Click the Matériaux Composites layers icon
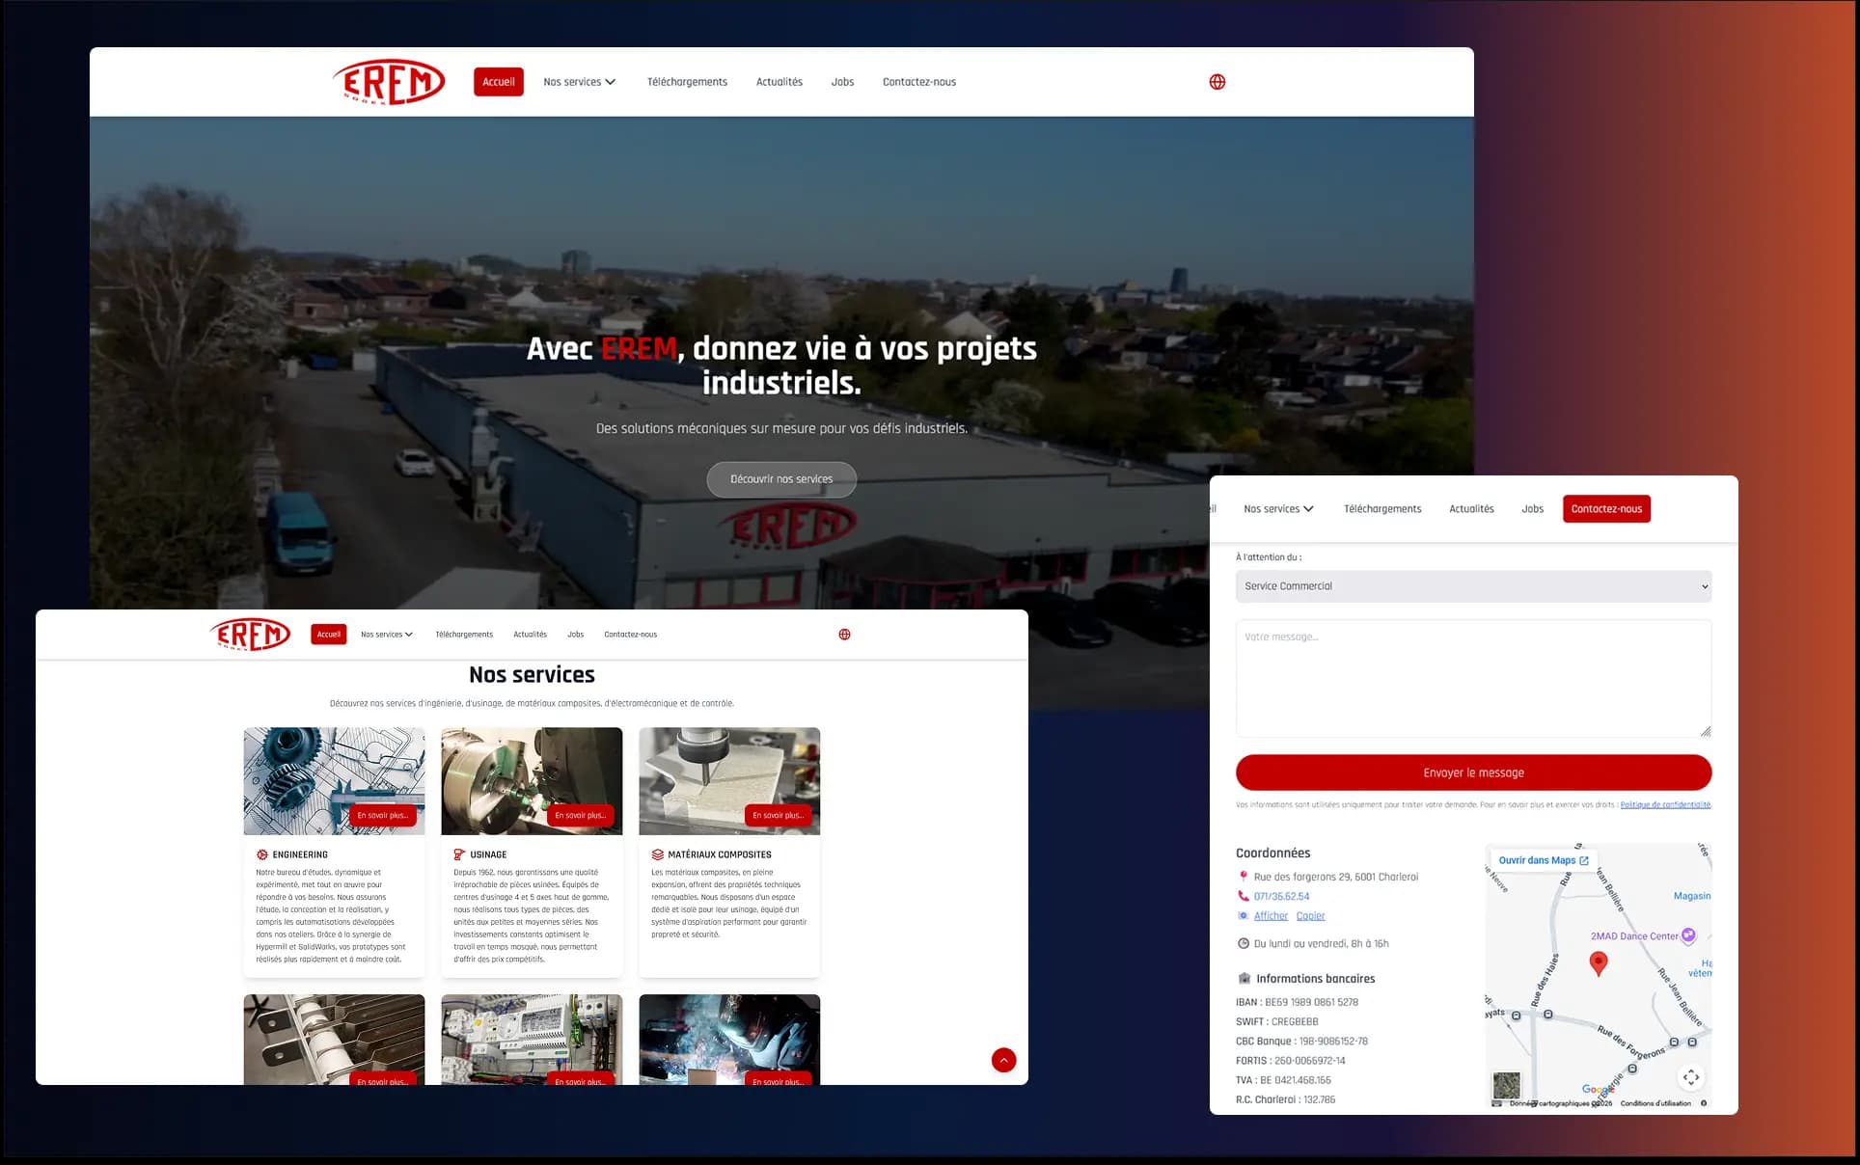 click(657, 854)
